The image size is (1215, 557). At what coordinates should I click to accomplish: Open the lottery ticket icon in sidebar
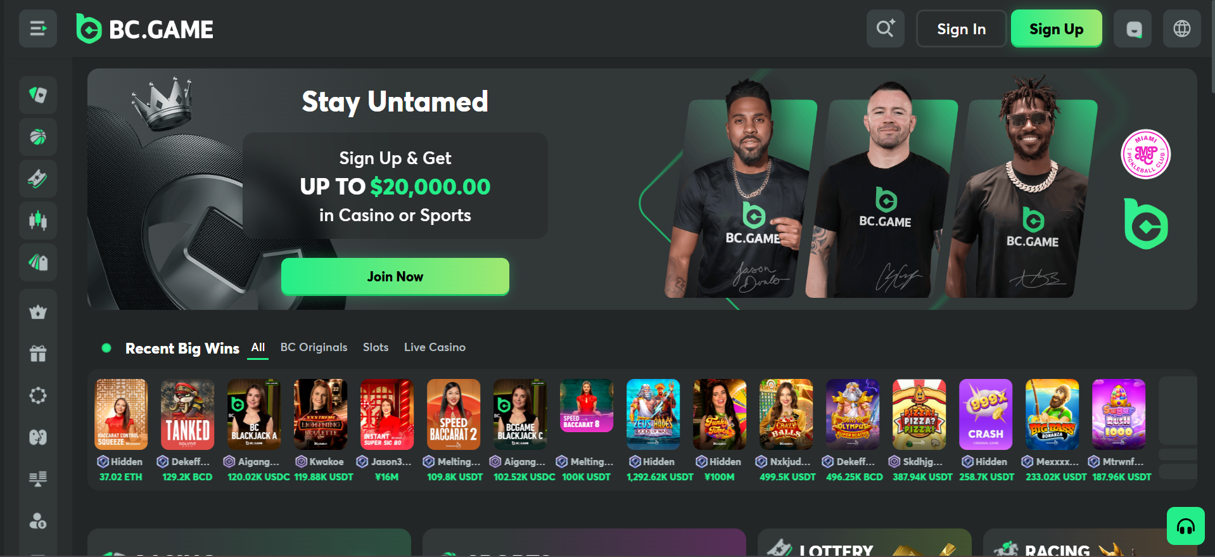38,179
